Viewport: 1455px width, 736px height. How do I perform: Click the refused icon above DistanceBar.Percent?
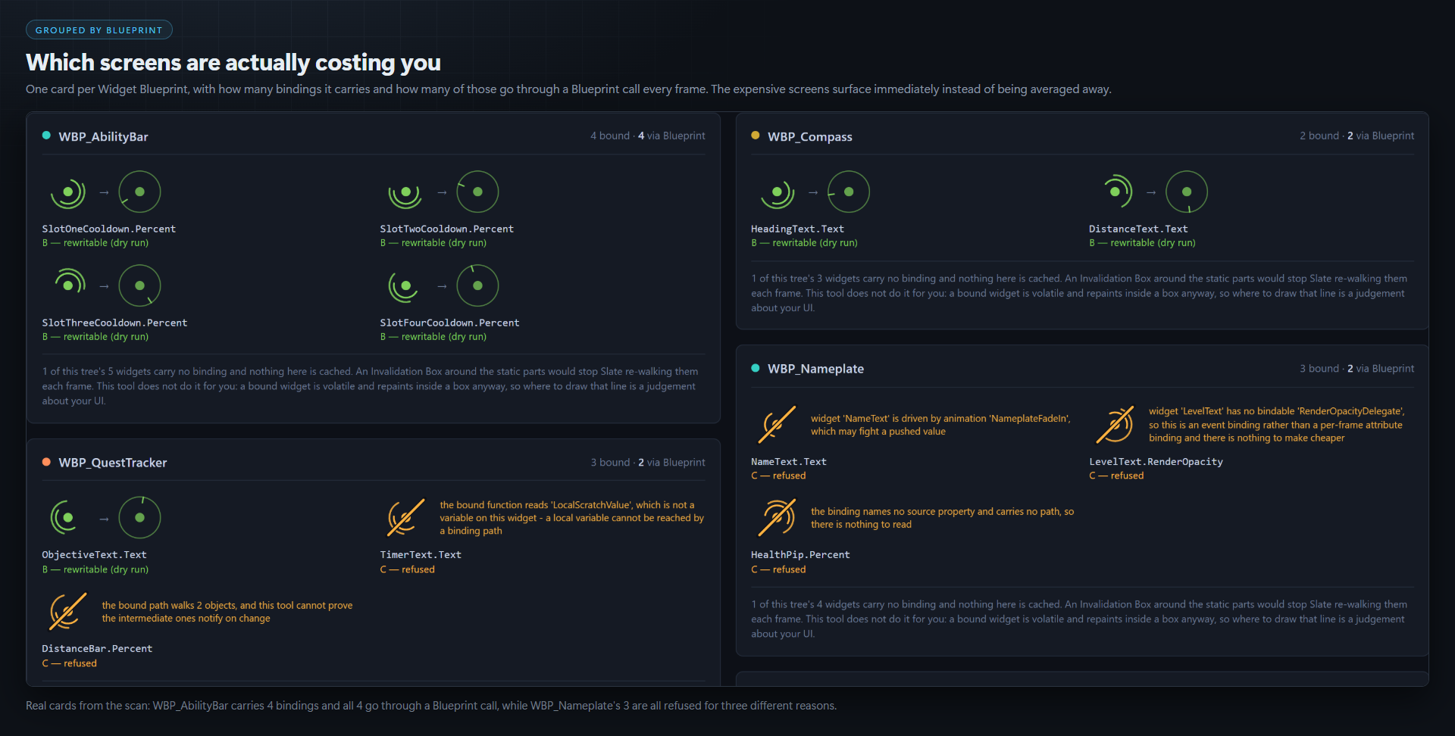(x=67, y=612)
